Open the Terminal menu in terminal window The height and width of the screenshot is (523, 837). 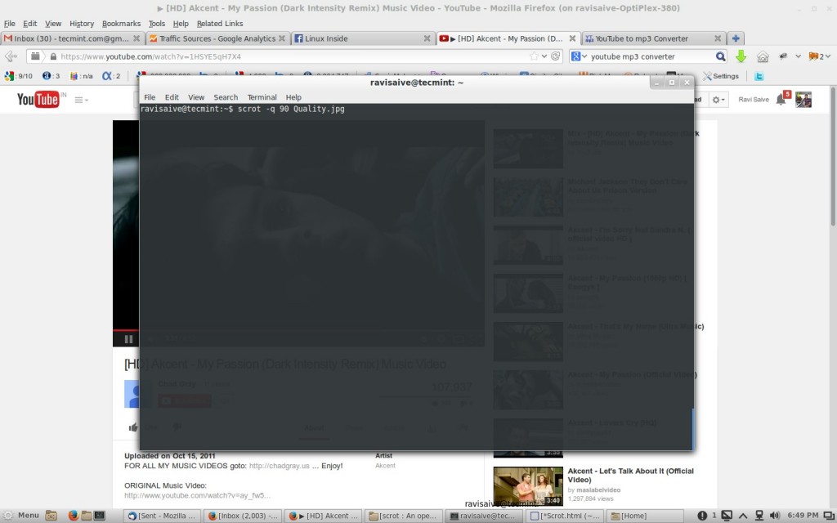[262, 97]
